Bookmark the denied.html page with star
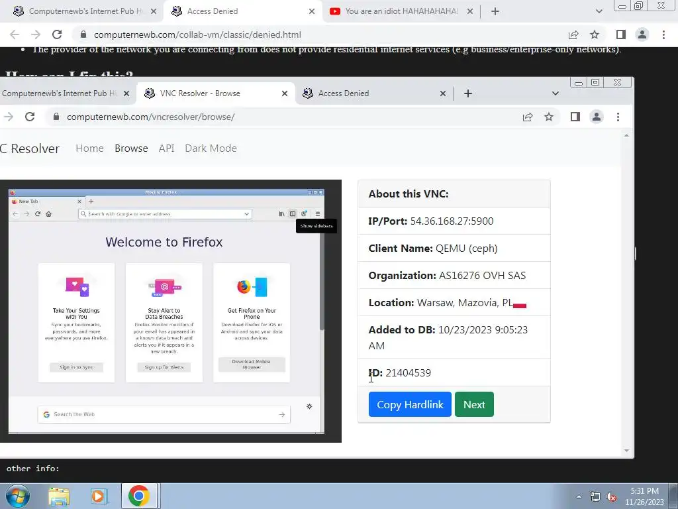This screenshot has width=678, height=509. click(x=595, y=34)
